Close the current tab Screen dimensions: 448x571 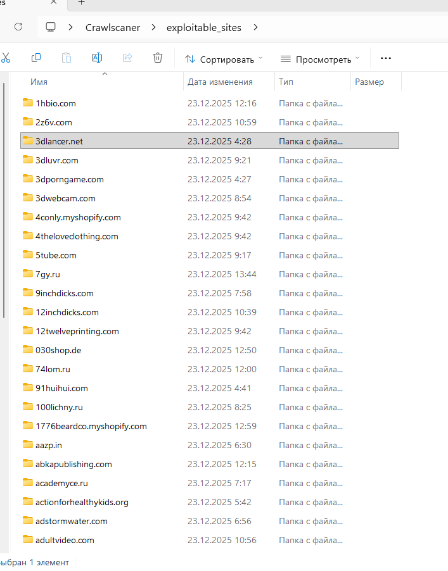(x=54, y=2)
